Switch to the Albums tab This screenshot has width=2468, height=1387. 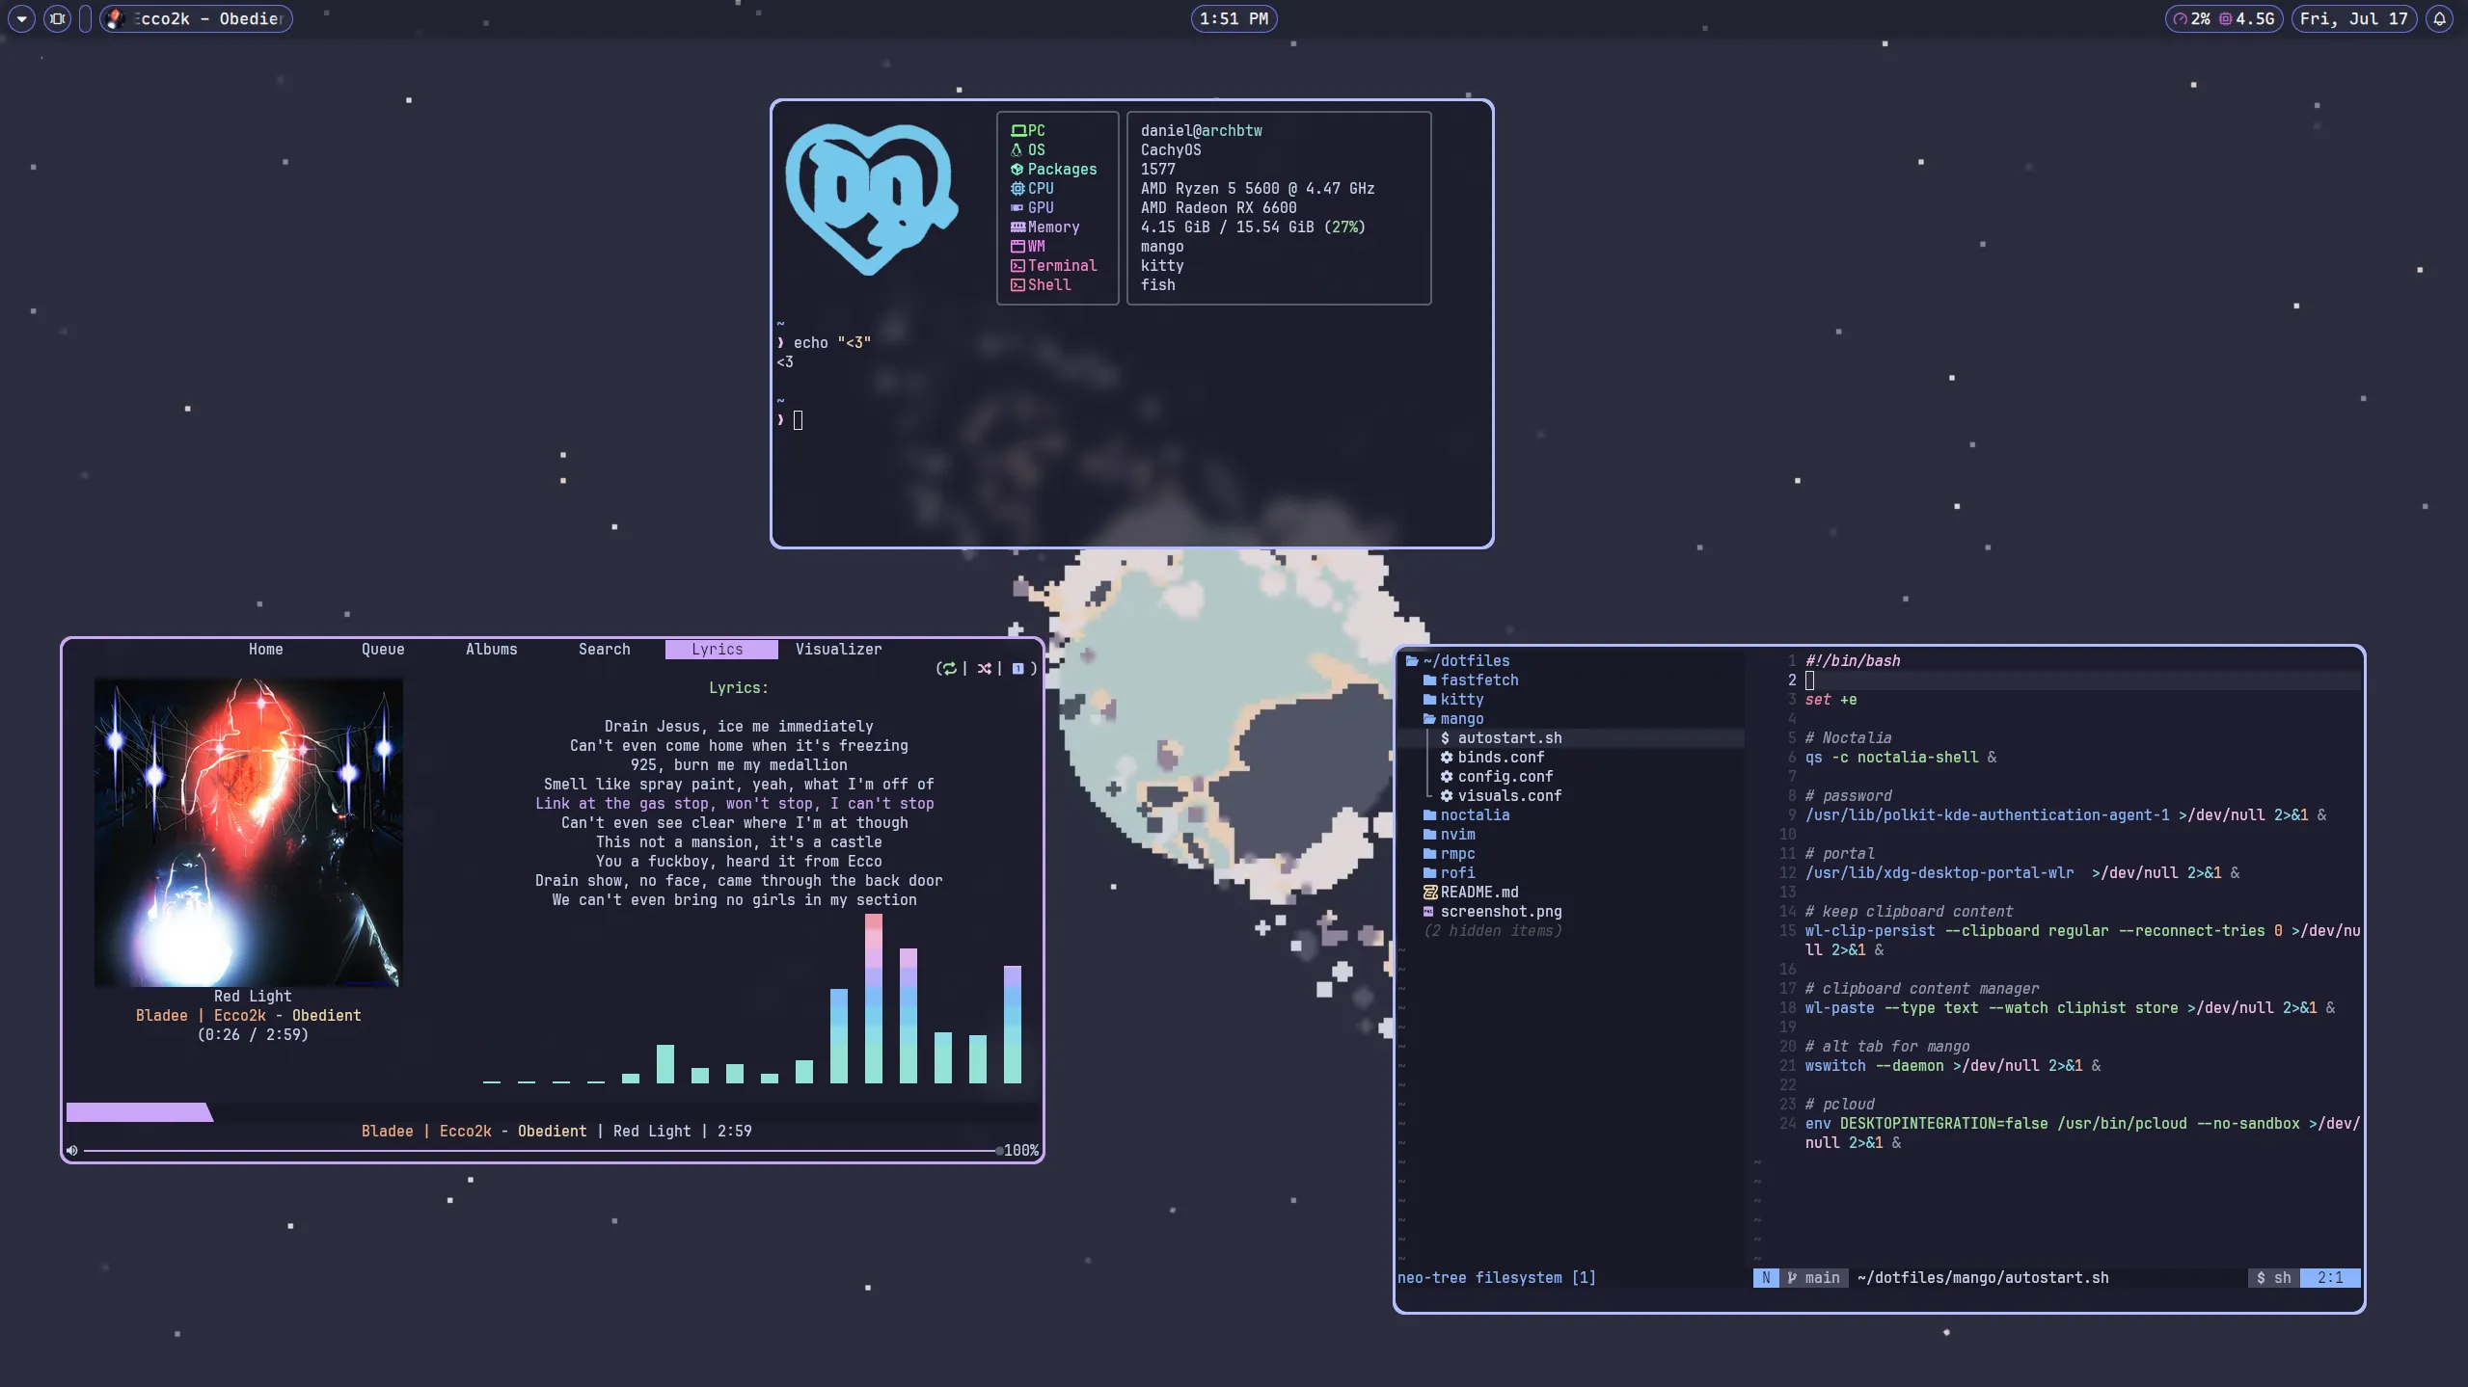491,650
